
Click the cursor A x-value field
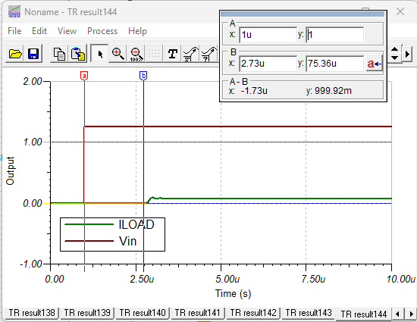click(x=268, y=35)
